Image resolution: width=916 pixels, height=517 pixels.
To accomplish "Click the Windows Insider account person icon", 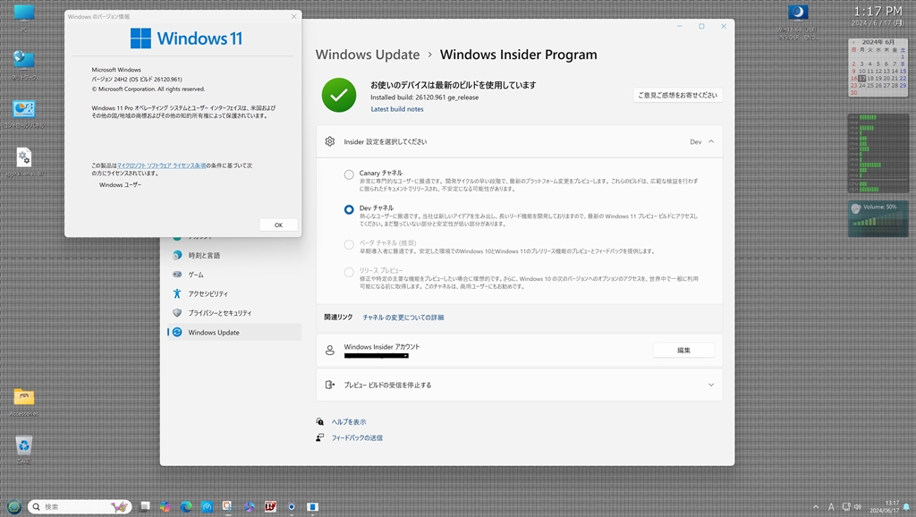I will click(x=330, y=350).
